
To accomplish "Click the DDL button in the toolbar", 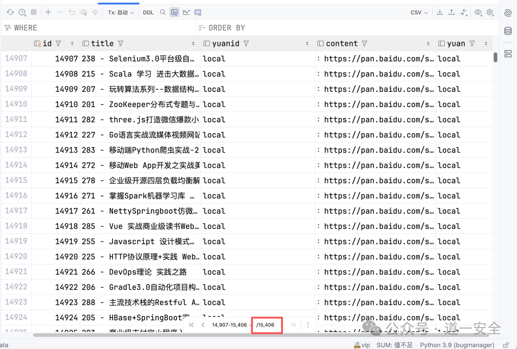I will (x=148, y=12).
